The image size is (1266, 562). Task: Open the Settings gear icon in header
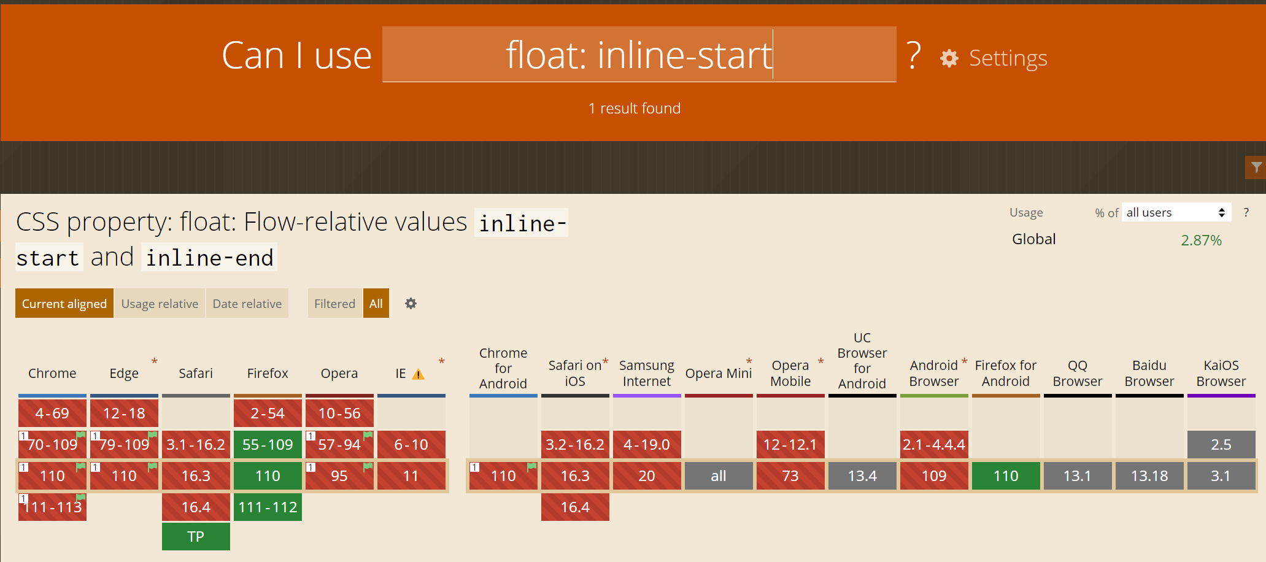click(x=949, y=58)
